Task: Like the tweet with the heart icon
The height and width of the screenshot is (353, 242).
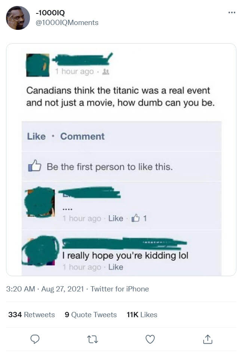Action: 150,339
